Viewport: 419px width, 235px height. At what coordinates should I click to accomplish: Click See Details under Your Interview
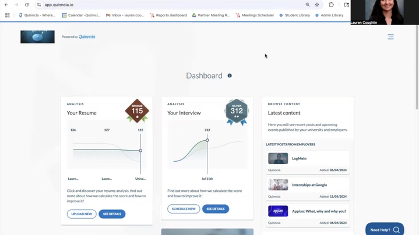pyautogui.click(x=216, y=209)
